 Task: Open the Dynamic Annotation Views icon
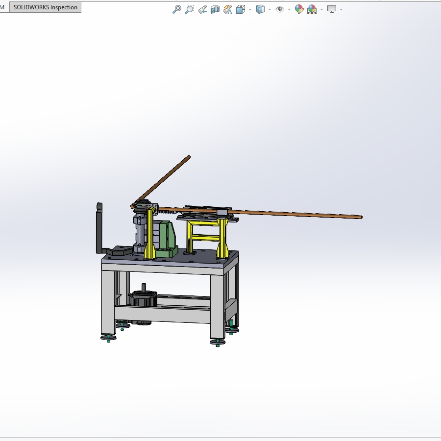click(x=227, y=10)
